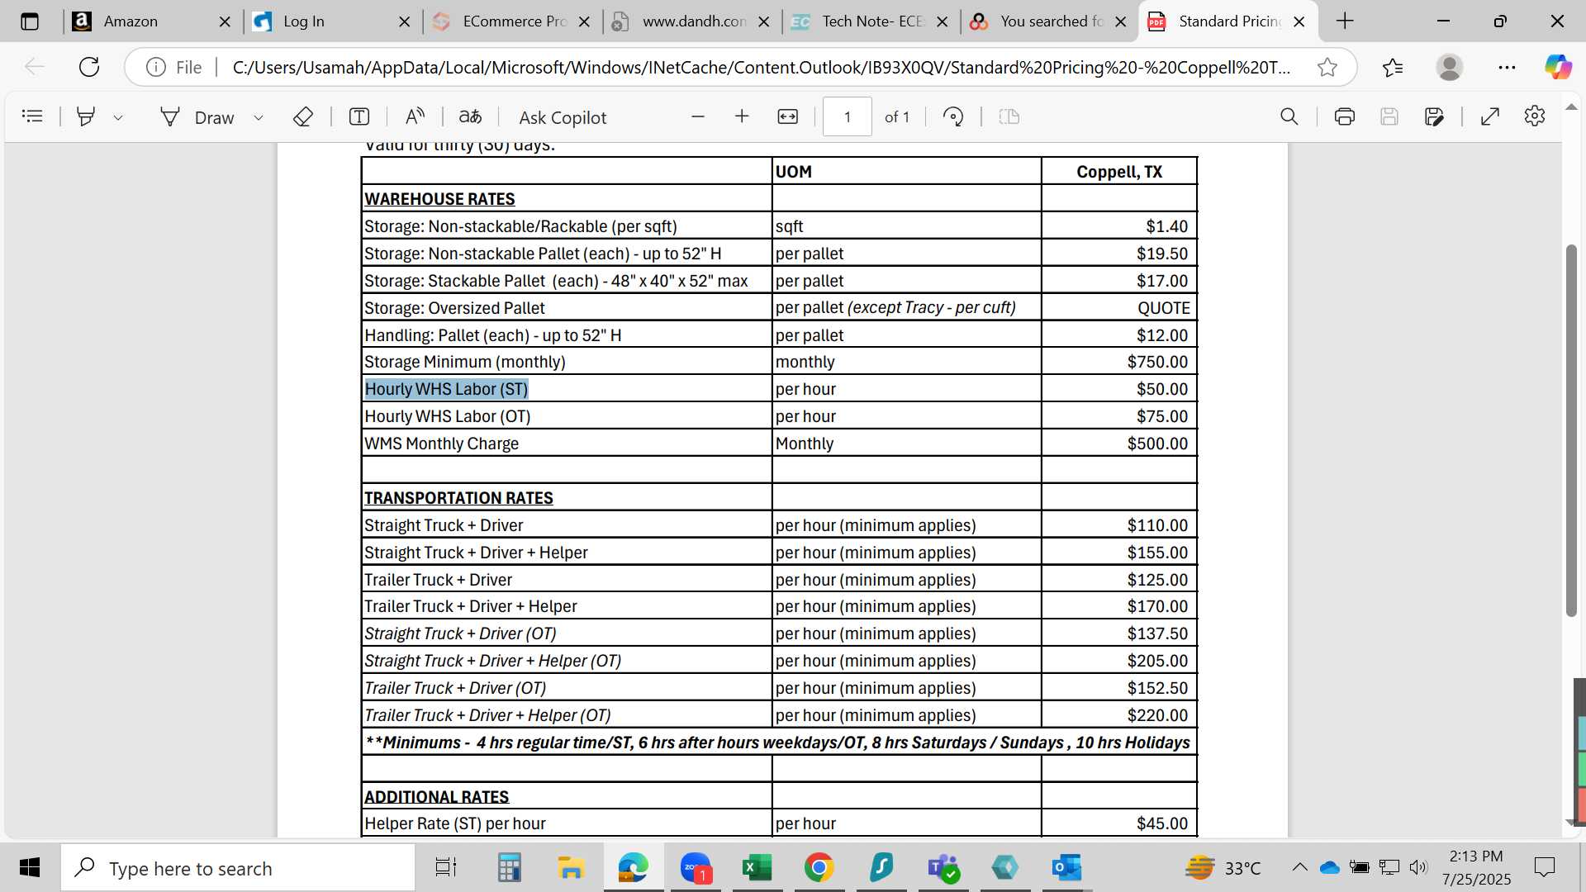Click the page number input field
Screen dimensions: 1586x892
848,116
